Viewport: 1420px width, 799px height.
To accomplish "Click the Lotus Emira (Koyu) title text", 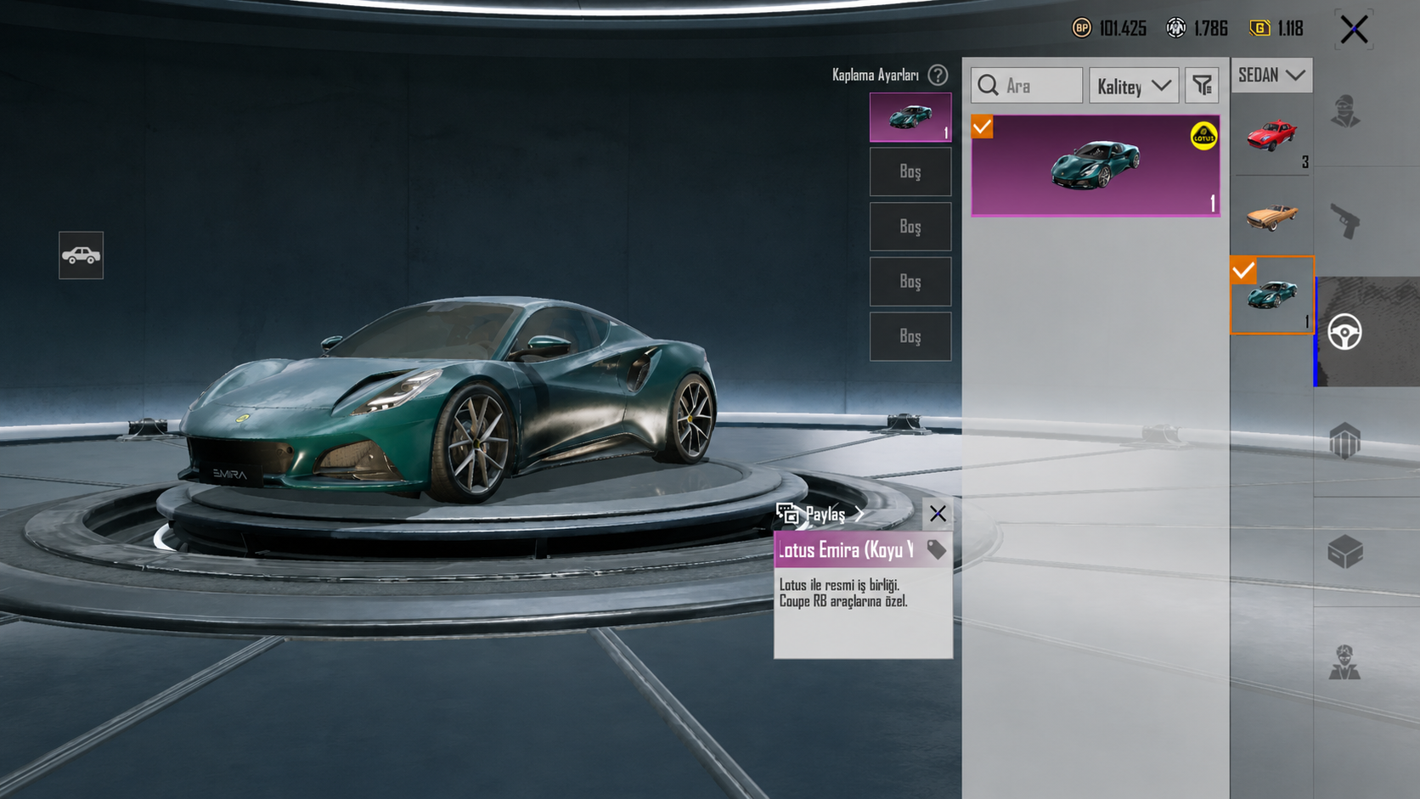I will coord(847,550).
